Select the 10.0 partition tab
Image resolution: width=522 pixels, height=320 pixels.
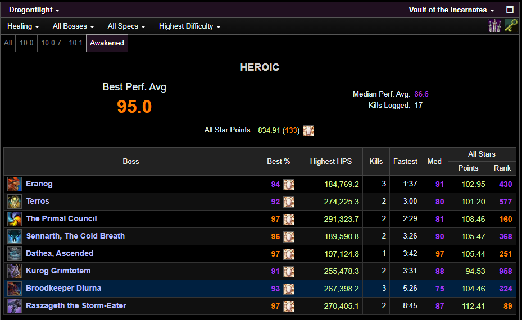click(x=26, y=43)
